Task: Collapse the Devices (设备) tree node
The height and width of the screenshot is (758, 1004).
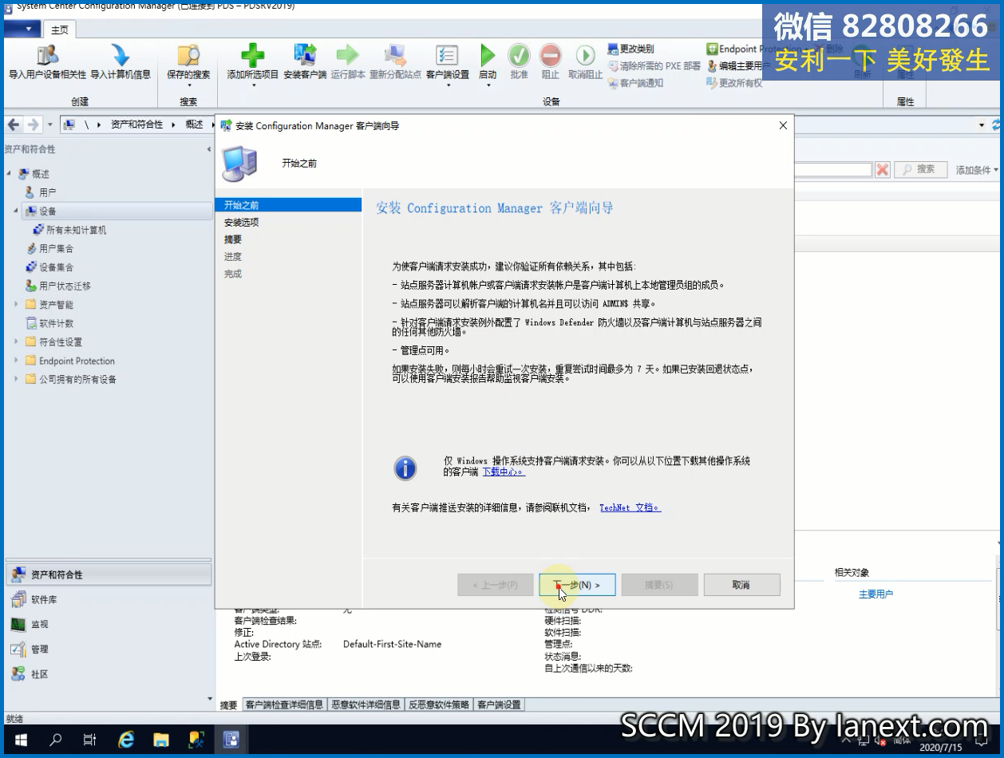Action: 16,211
